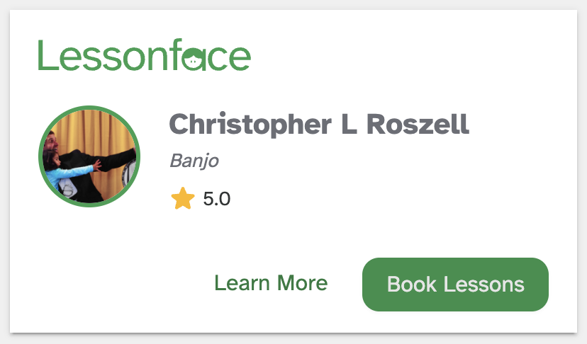The height and width of the screenshot is (344, 587).
Task: Click the circular teacher avatar image
Action: tap(89, 156)
